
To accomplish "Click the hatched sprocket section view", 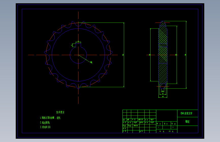I will pos(163,55).
